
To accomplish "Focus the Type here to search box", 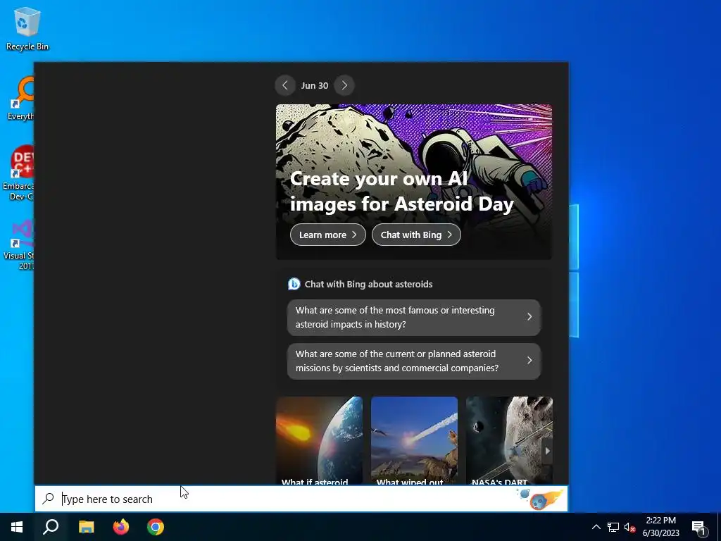I will [x=301, y=499].
